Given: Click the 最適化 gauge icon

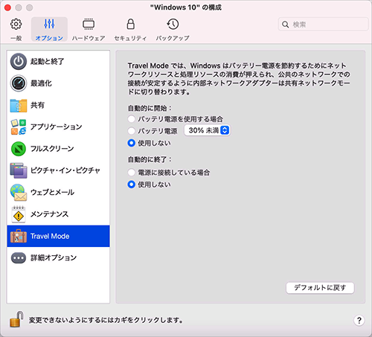Looking at the screenshot, I should pos(19,83).
